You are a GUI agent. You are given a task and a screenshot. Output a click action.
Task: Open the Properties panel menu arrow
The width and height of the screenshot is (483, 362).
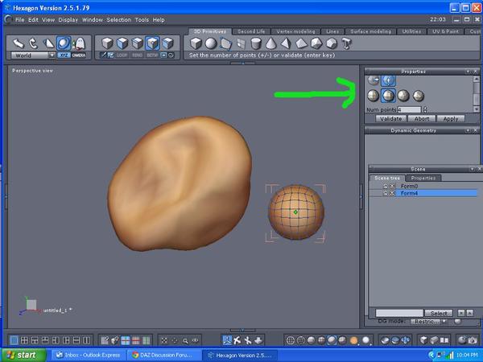(x=468, y=72)
